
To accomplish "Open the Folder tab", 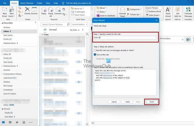I will (39, 3).
